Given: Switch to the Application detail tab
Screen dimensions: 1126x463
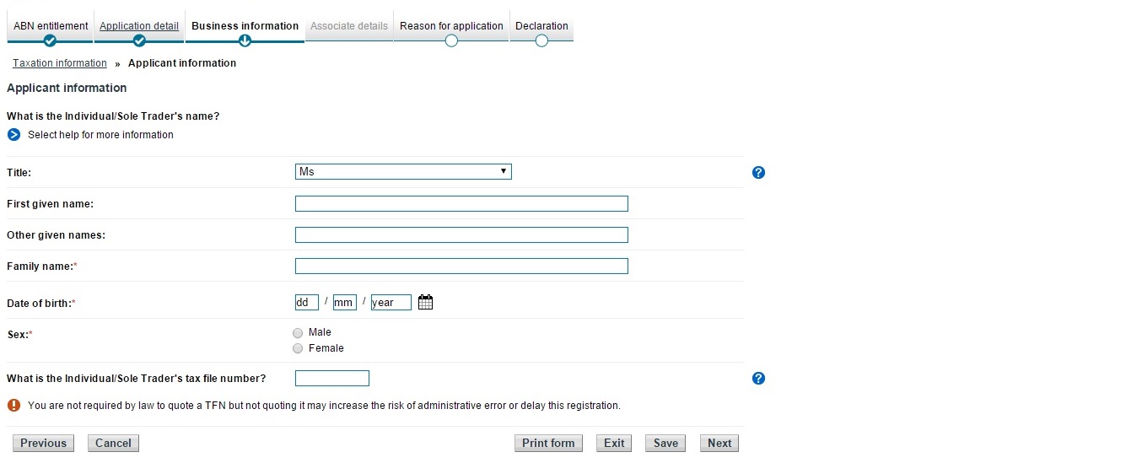Looking at the screenshot, I should (139, 26).
